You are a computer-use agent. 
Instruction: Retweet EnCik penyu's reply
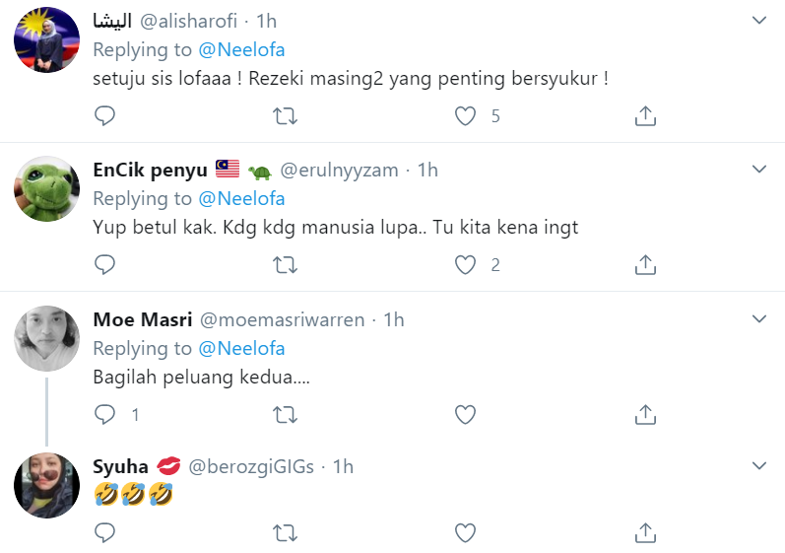point(285,264)
